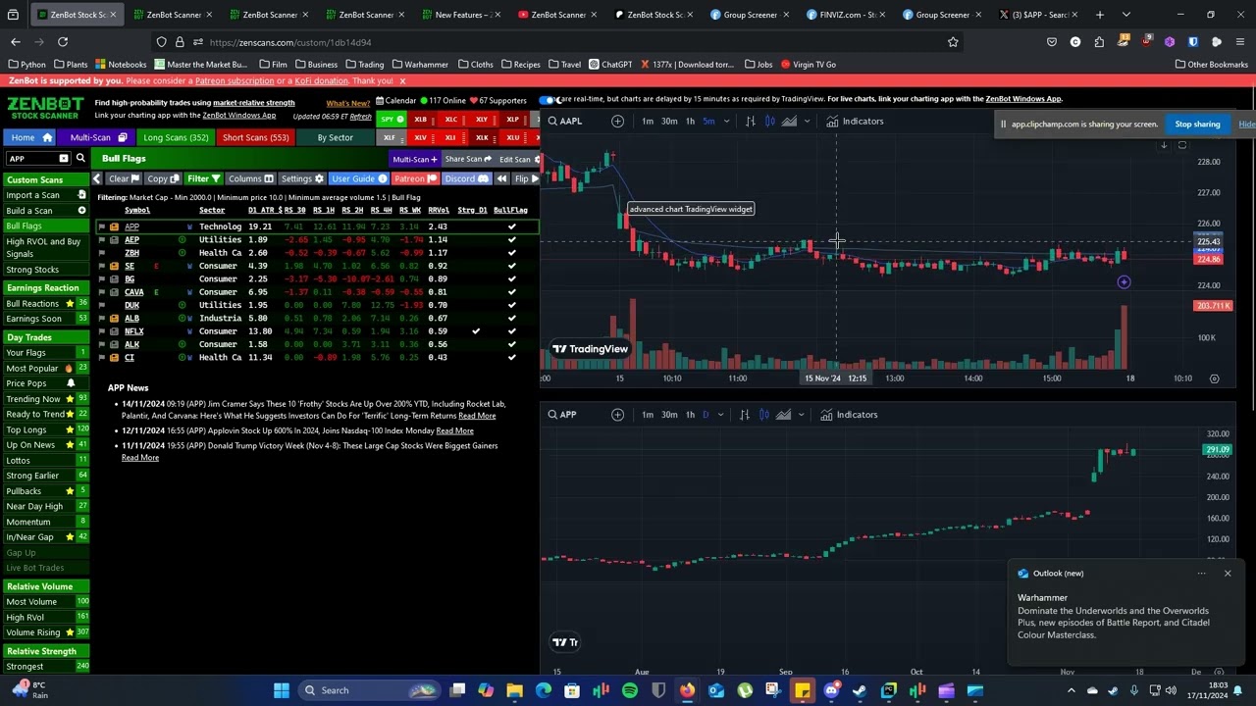1256x706 pixels.
Task: Expand AAPL chart style dropdown arrow
Action: 807,122
